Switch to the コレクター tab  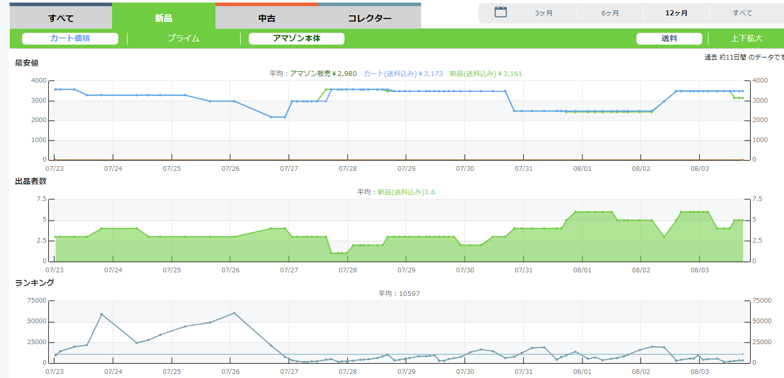(369, 18)
